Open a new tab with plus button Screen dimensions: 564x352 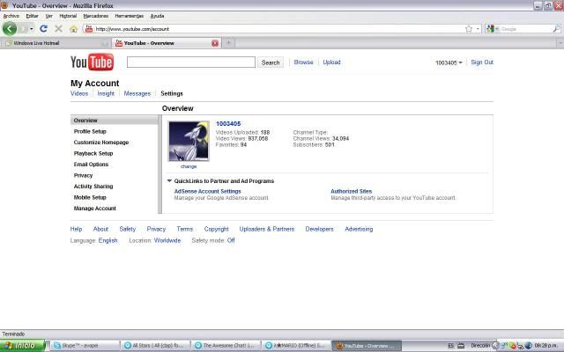(229, 42)
